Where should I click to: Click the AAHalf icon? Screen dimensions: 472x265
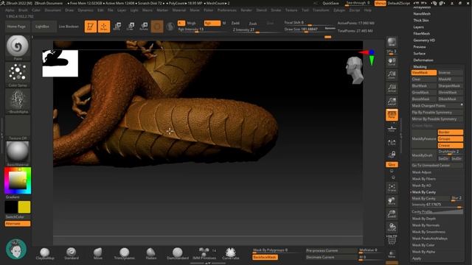[392, 102]
